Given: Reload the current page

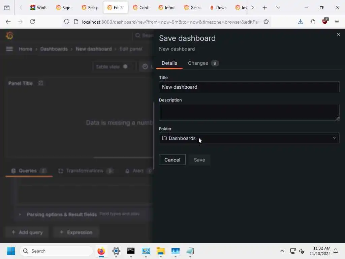Looking at the screenshot, I should [32, 22].
